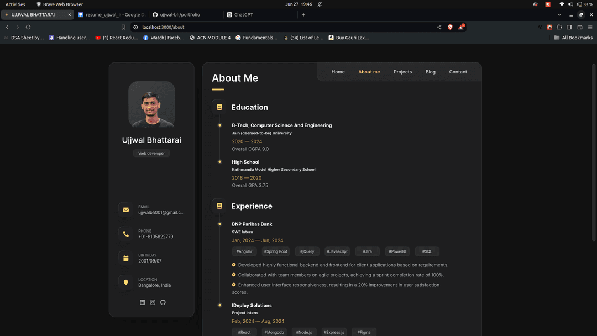Go back with browser back arrow
Image resolution: width=597 pixels, height=336 pixels.
7,27
